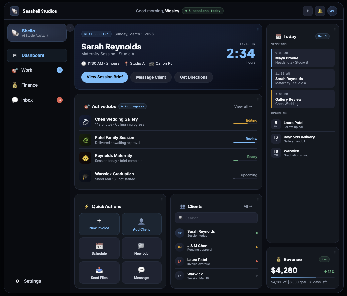Click the Get Directions button

[193, 77]
